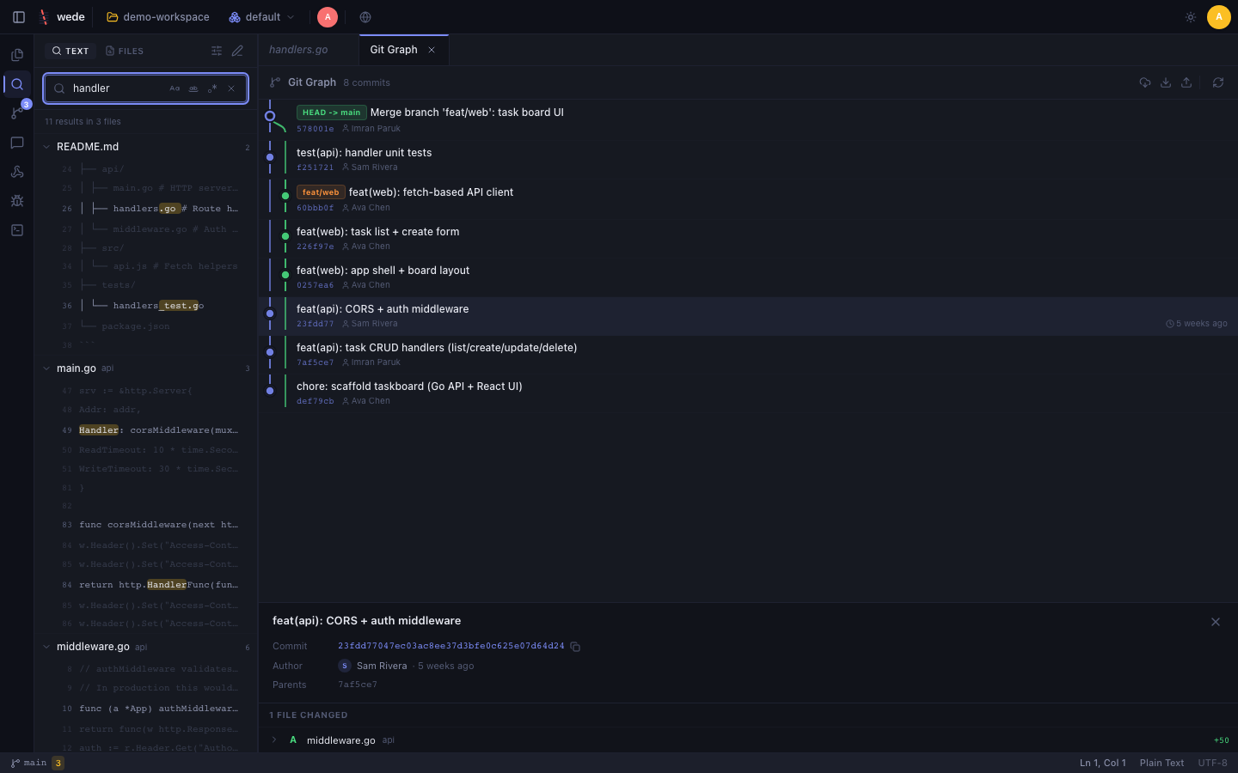Viewport: 1238px width, 773px height.
Task: Open the default profile dropdown
Action: (x=262, y=17)
